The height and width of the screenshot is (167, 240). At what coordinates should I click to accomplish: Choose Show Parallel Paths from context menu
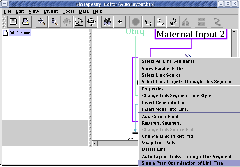click(x=164, y=69)
